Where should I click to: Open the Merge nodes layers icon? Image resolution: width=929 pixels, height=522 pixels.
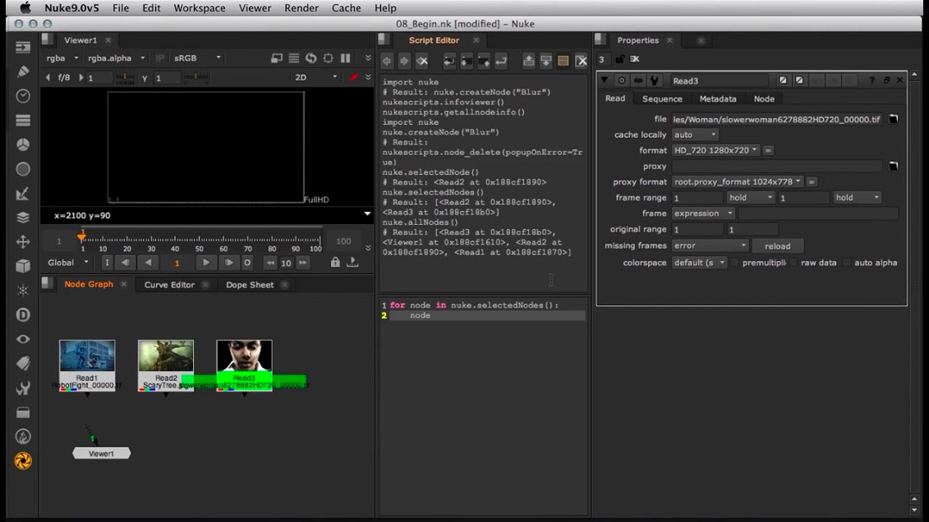coord(23,217)
